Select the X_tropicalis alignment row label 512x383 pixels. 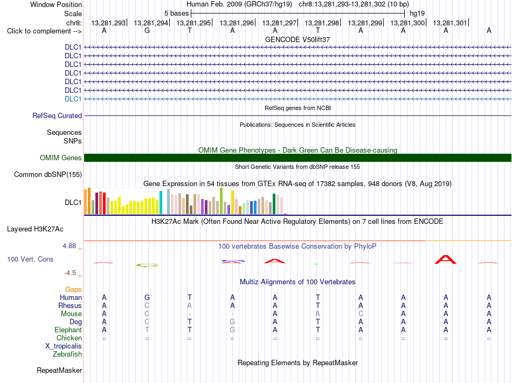[x=64, y=346]
